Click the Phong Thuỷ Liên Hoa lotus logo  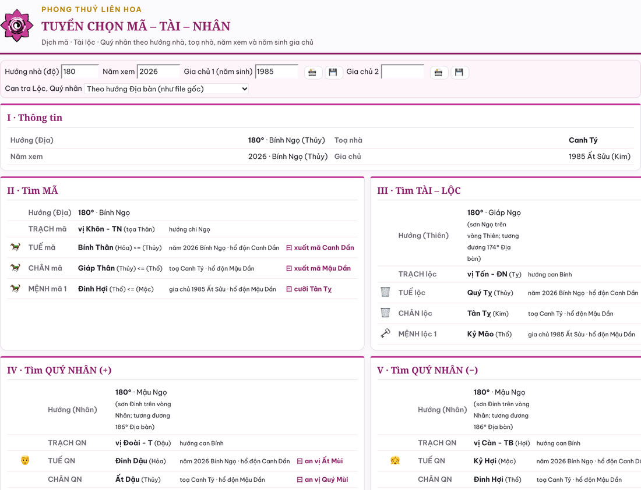click(x=17, y=26)
